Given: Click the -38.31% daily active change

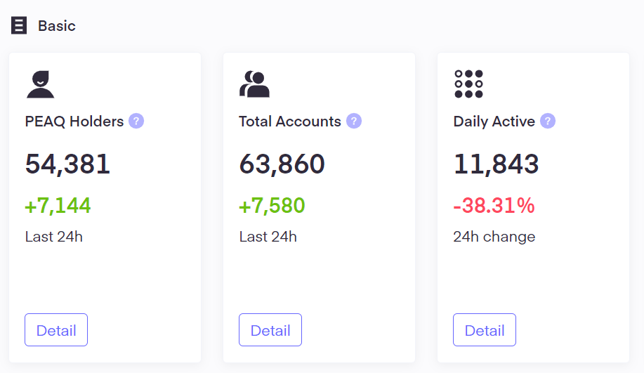Looking at the screenshot, I should 494,206.
